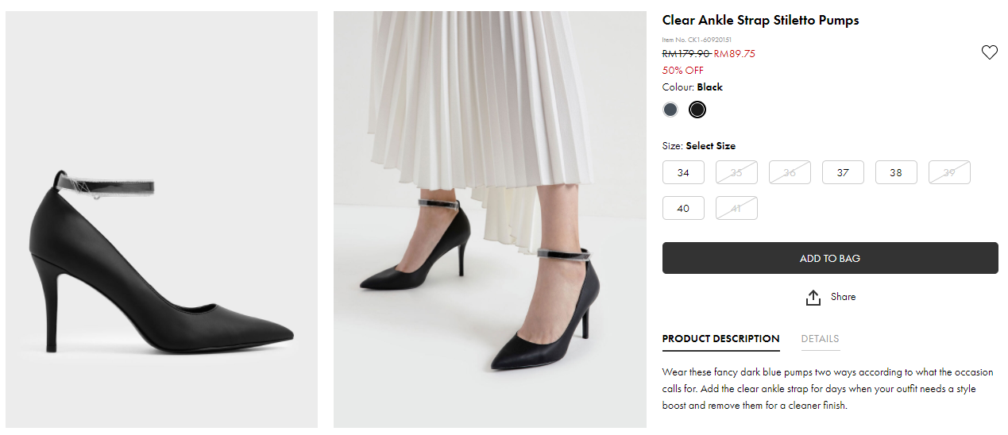The image size is (1008, 435).
Task: Open the side-view shoe product image
Action: 162,219
